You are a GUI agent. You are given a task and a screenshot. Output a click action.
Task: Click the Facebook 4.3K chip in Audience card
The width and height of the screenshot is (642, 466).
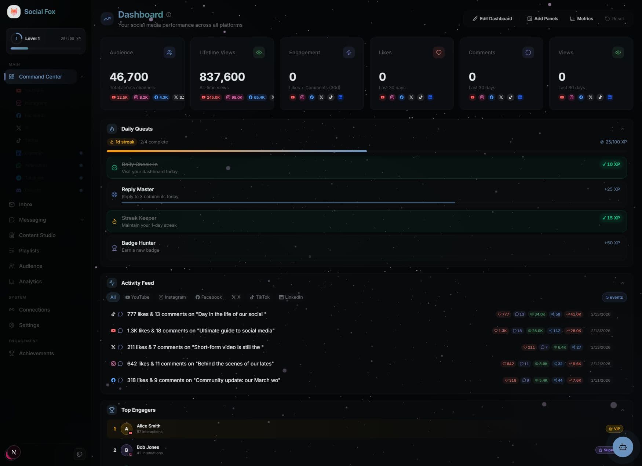tap(161, 97)
